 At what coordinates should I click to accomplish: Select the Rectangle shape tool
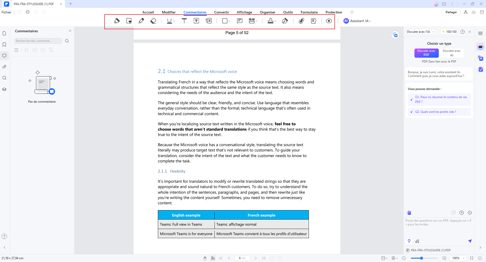point(225,21)
